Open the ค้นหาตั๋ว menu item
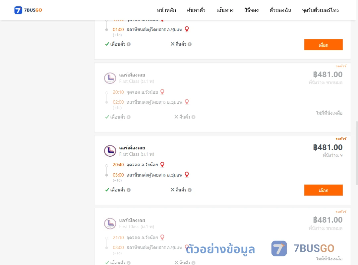The image size is (358, 265). tap(196, 10)
